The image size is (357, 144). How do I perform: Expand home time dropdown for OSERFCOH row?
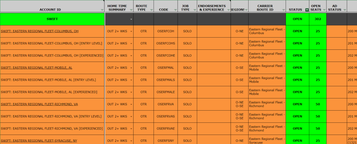131,31
